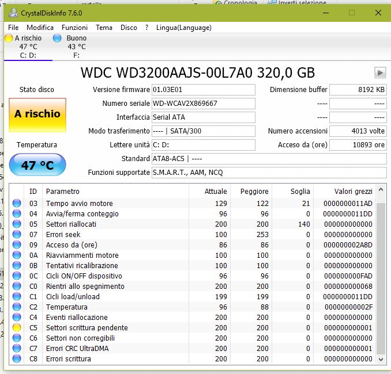
Task: Minimize the CrystalDiskInfo window
Action: click(326, 13)
